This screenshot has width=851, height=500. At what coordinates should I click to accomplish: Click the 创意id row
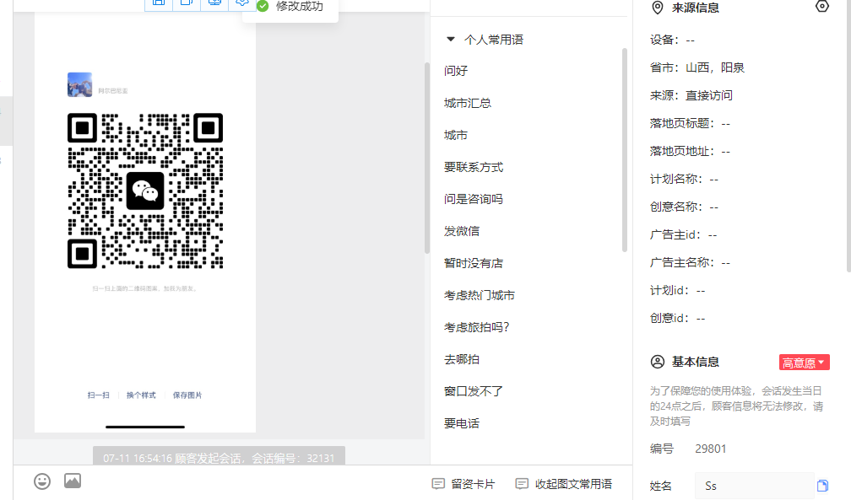(x=678, y=319)
